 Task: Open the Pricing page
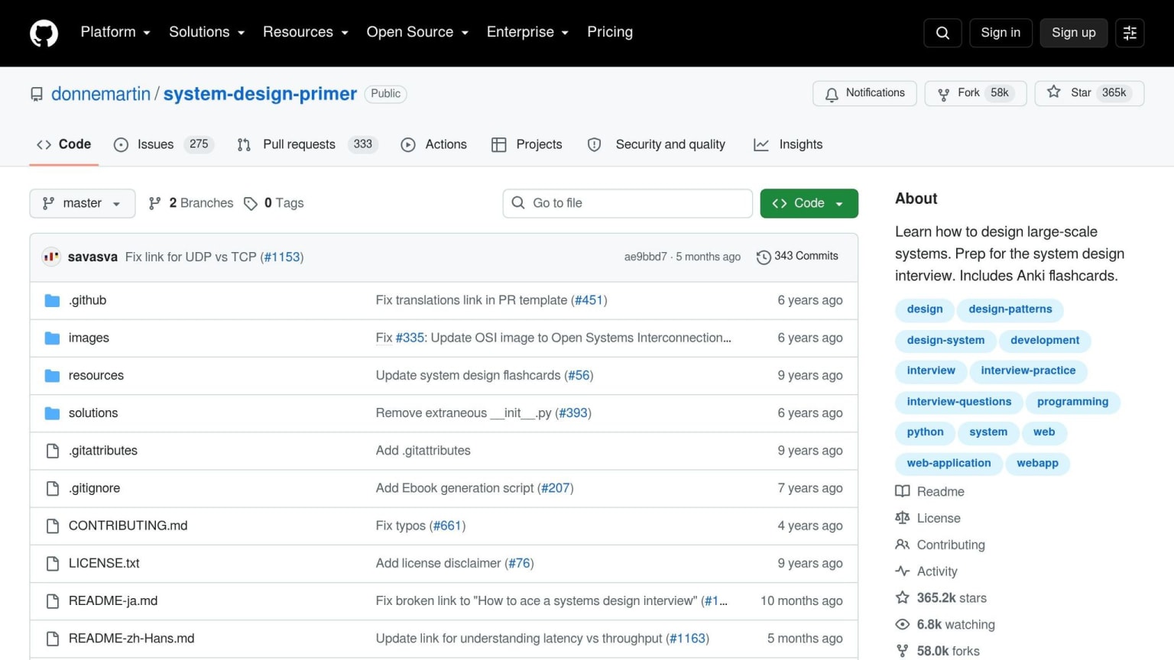610,32
